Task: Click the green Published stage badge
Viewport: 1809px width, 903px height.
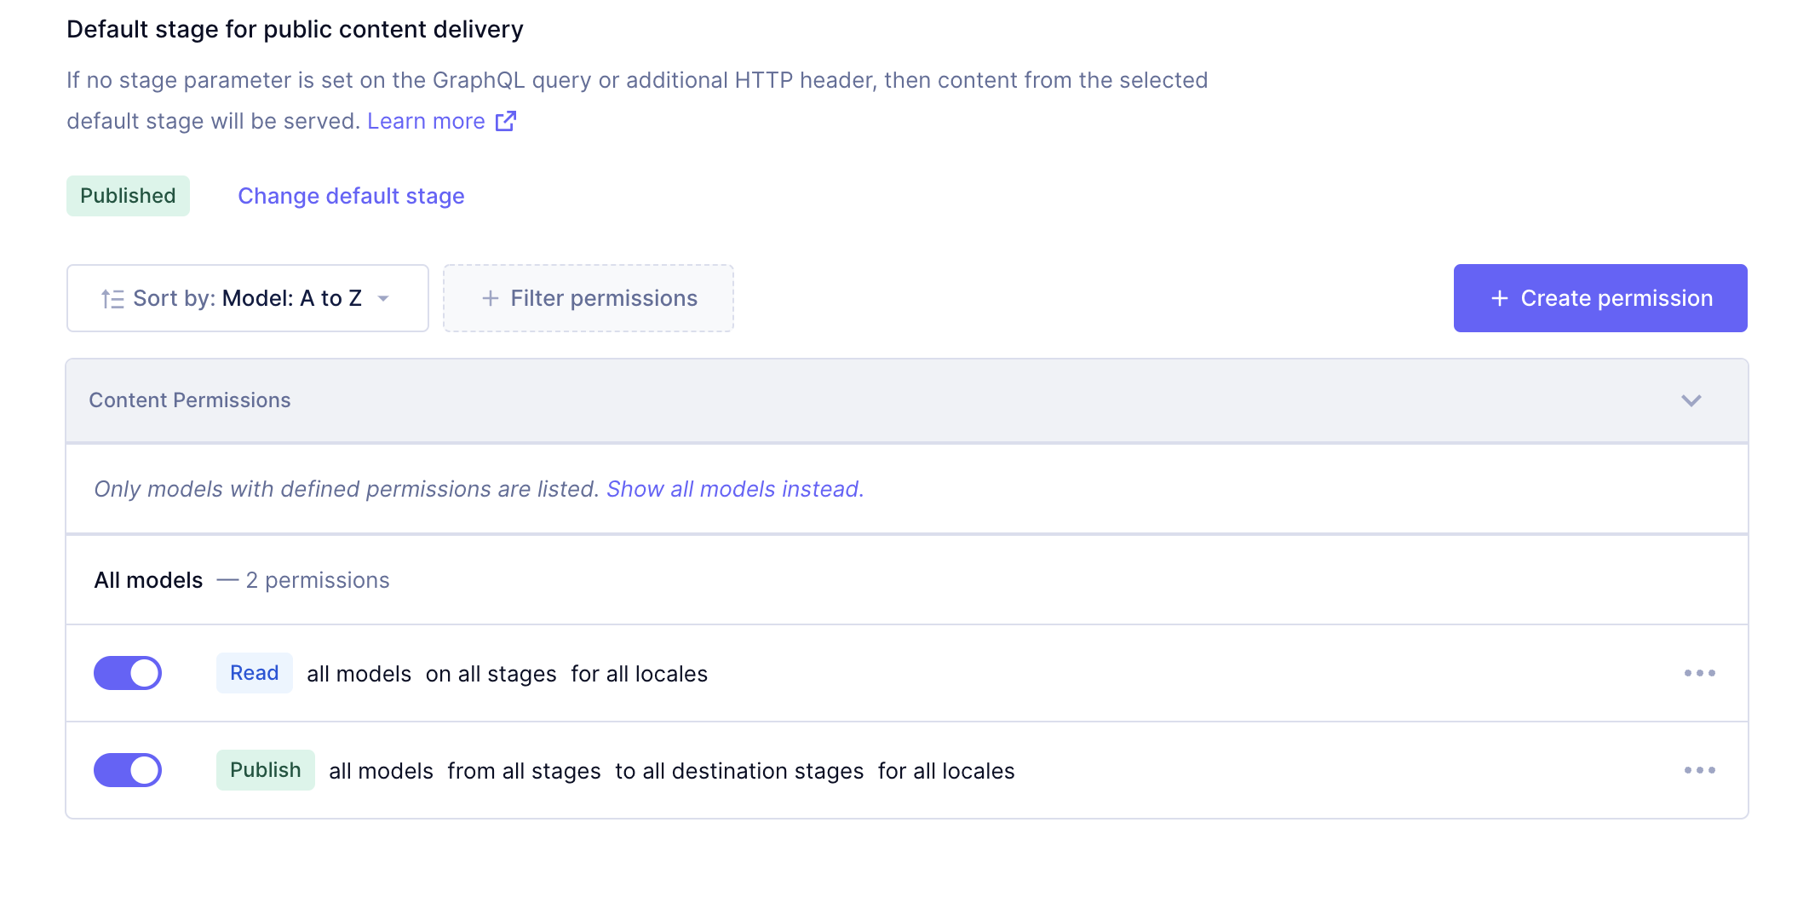Action: pyautogui.click(x=128, y=195)
